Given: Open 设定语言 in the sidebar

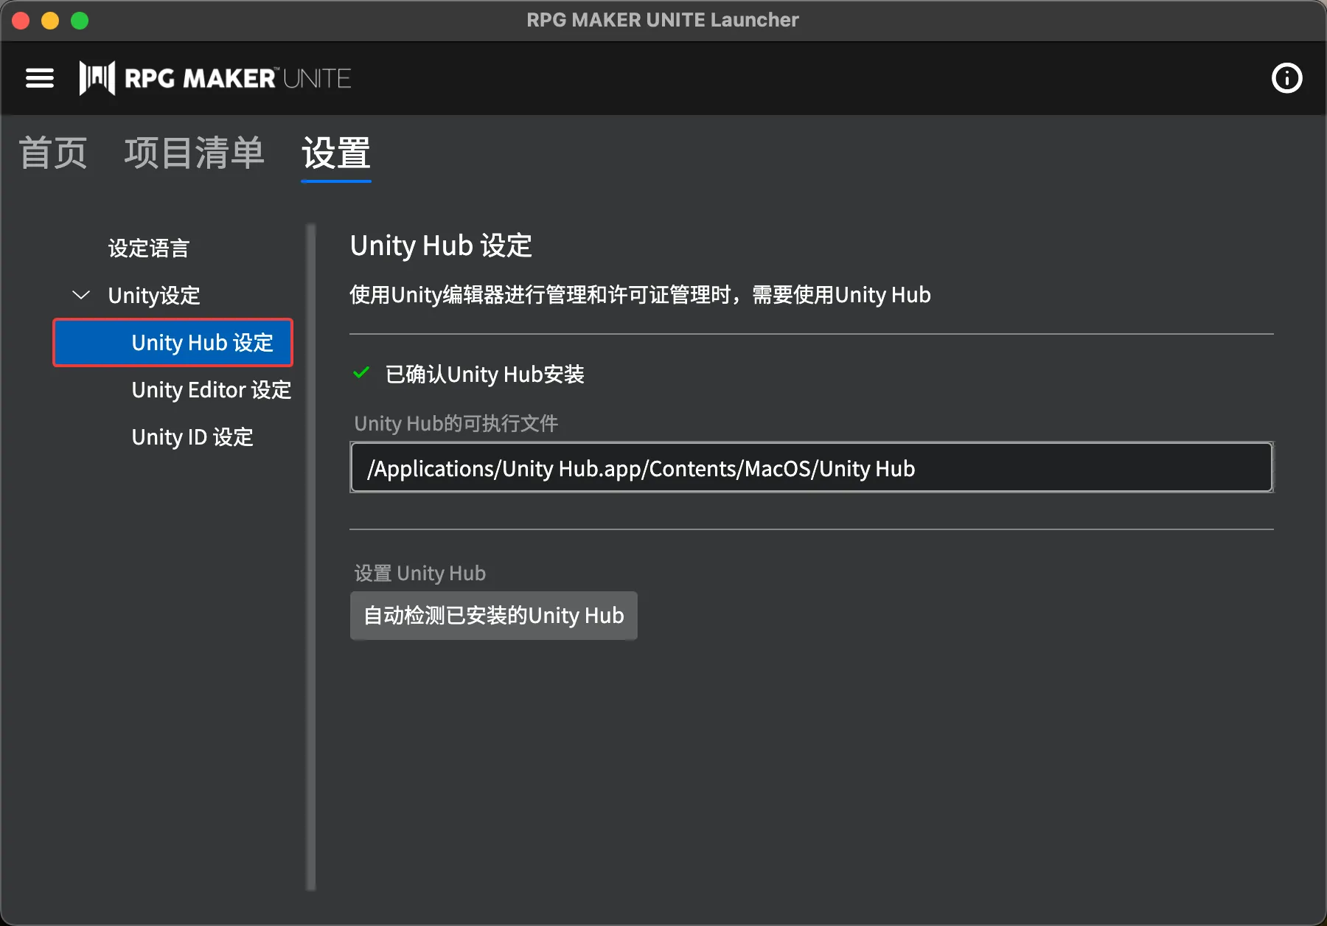Looking at the screenshot, I should click(x=149, y=248).
